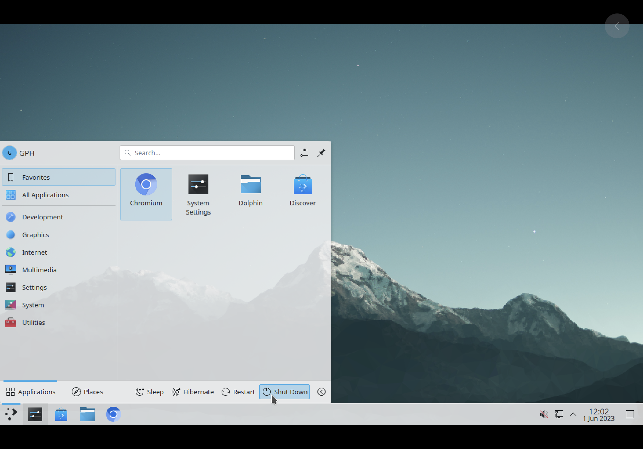Toggle the application launcher in the taskbar
The width and height of the screenshot is (643, 449).
coord(11,414)
